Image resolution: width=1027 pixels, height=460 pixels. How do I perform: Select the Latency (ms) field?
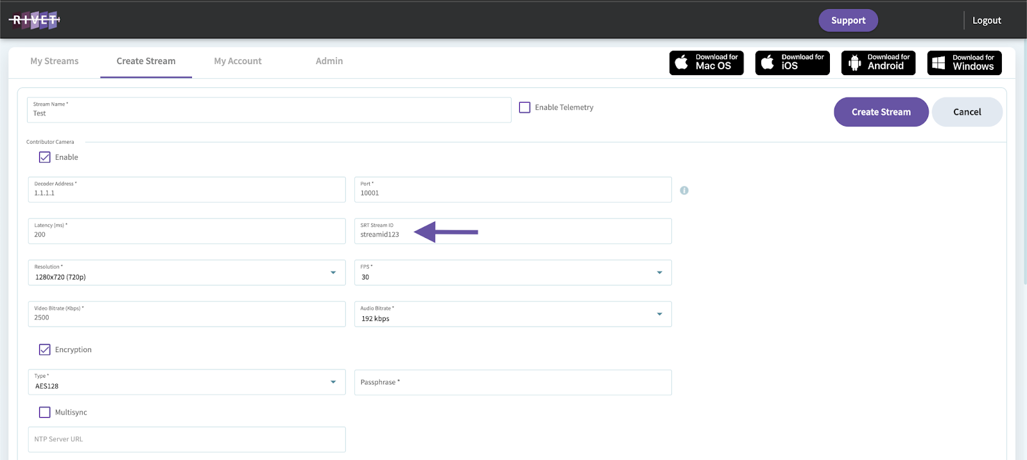(187, 231)
